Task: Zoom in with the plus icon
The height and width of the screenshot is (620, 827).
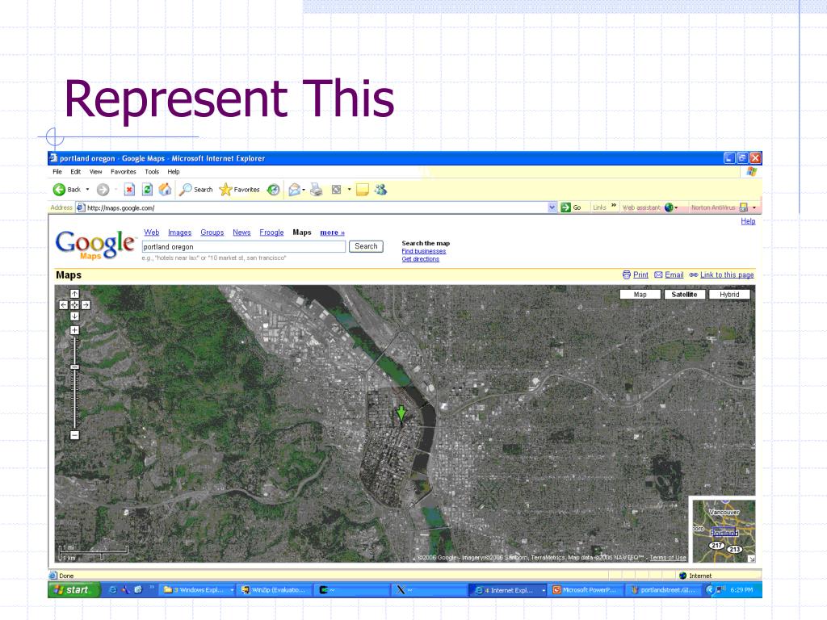Action: click(x=74, y=330)
